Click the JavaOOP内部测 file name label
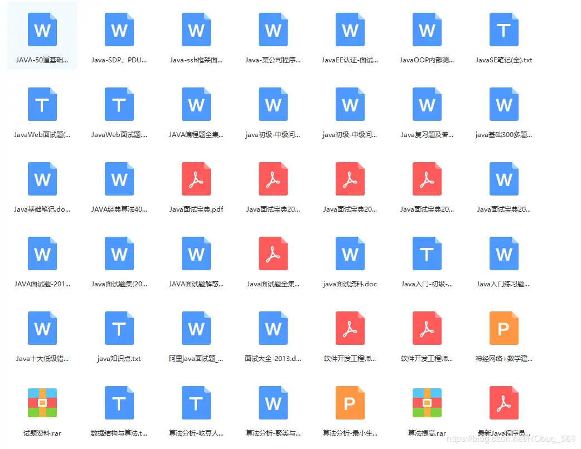 [427, 60]
